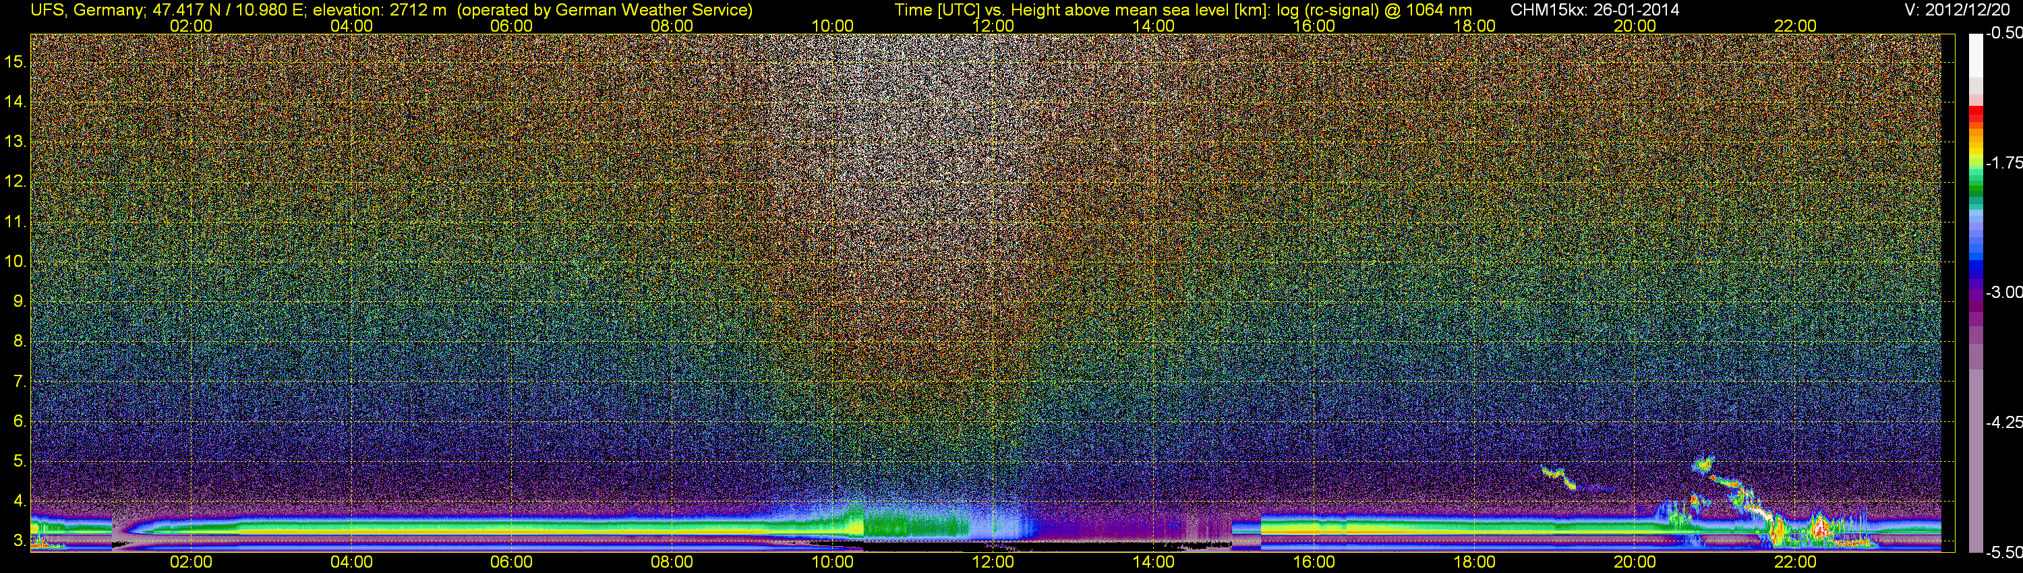Pick 08:00 along the bottom time axis
Image resolution: width=2023 pixels, height=573 pixels.
672,562
